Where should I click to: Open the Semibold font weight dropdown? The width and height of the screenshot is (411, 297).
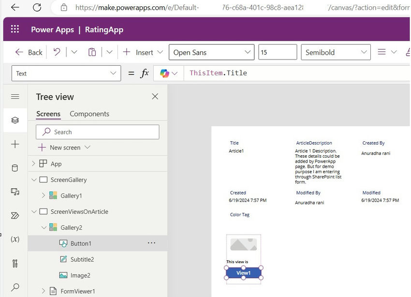coord(336,52)
